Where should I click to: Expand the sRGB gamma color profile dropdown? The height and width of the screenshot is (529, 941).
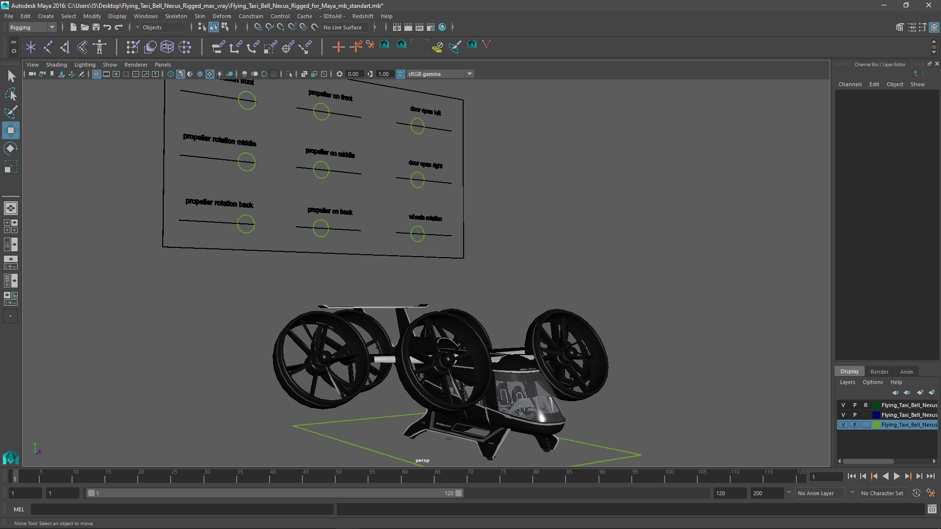(x=470, y=73)
